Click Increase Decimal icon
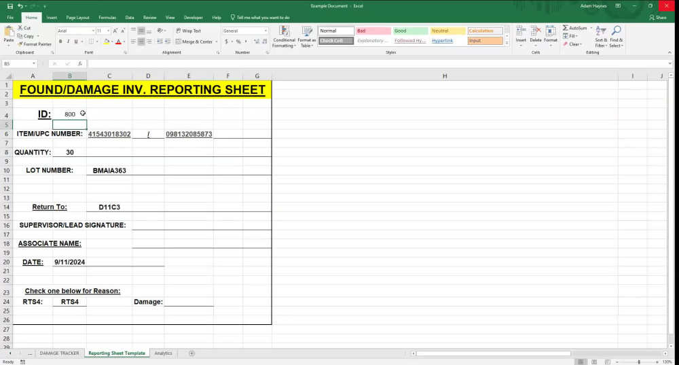679x365 pixels. click(257, 41)
